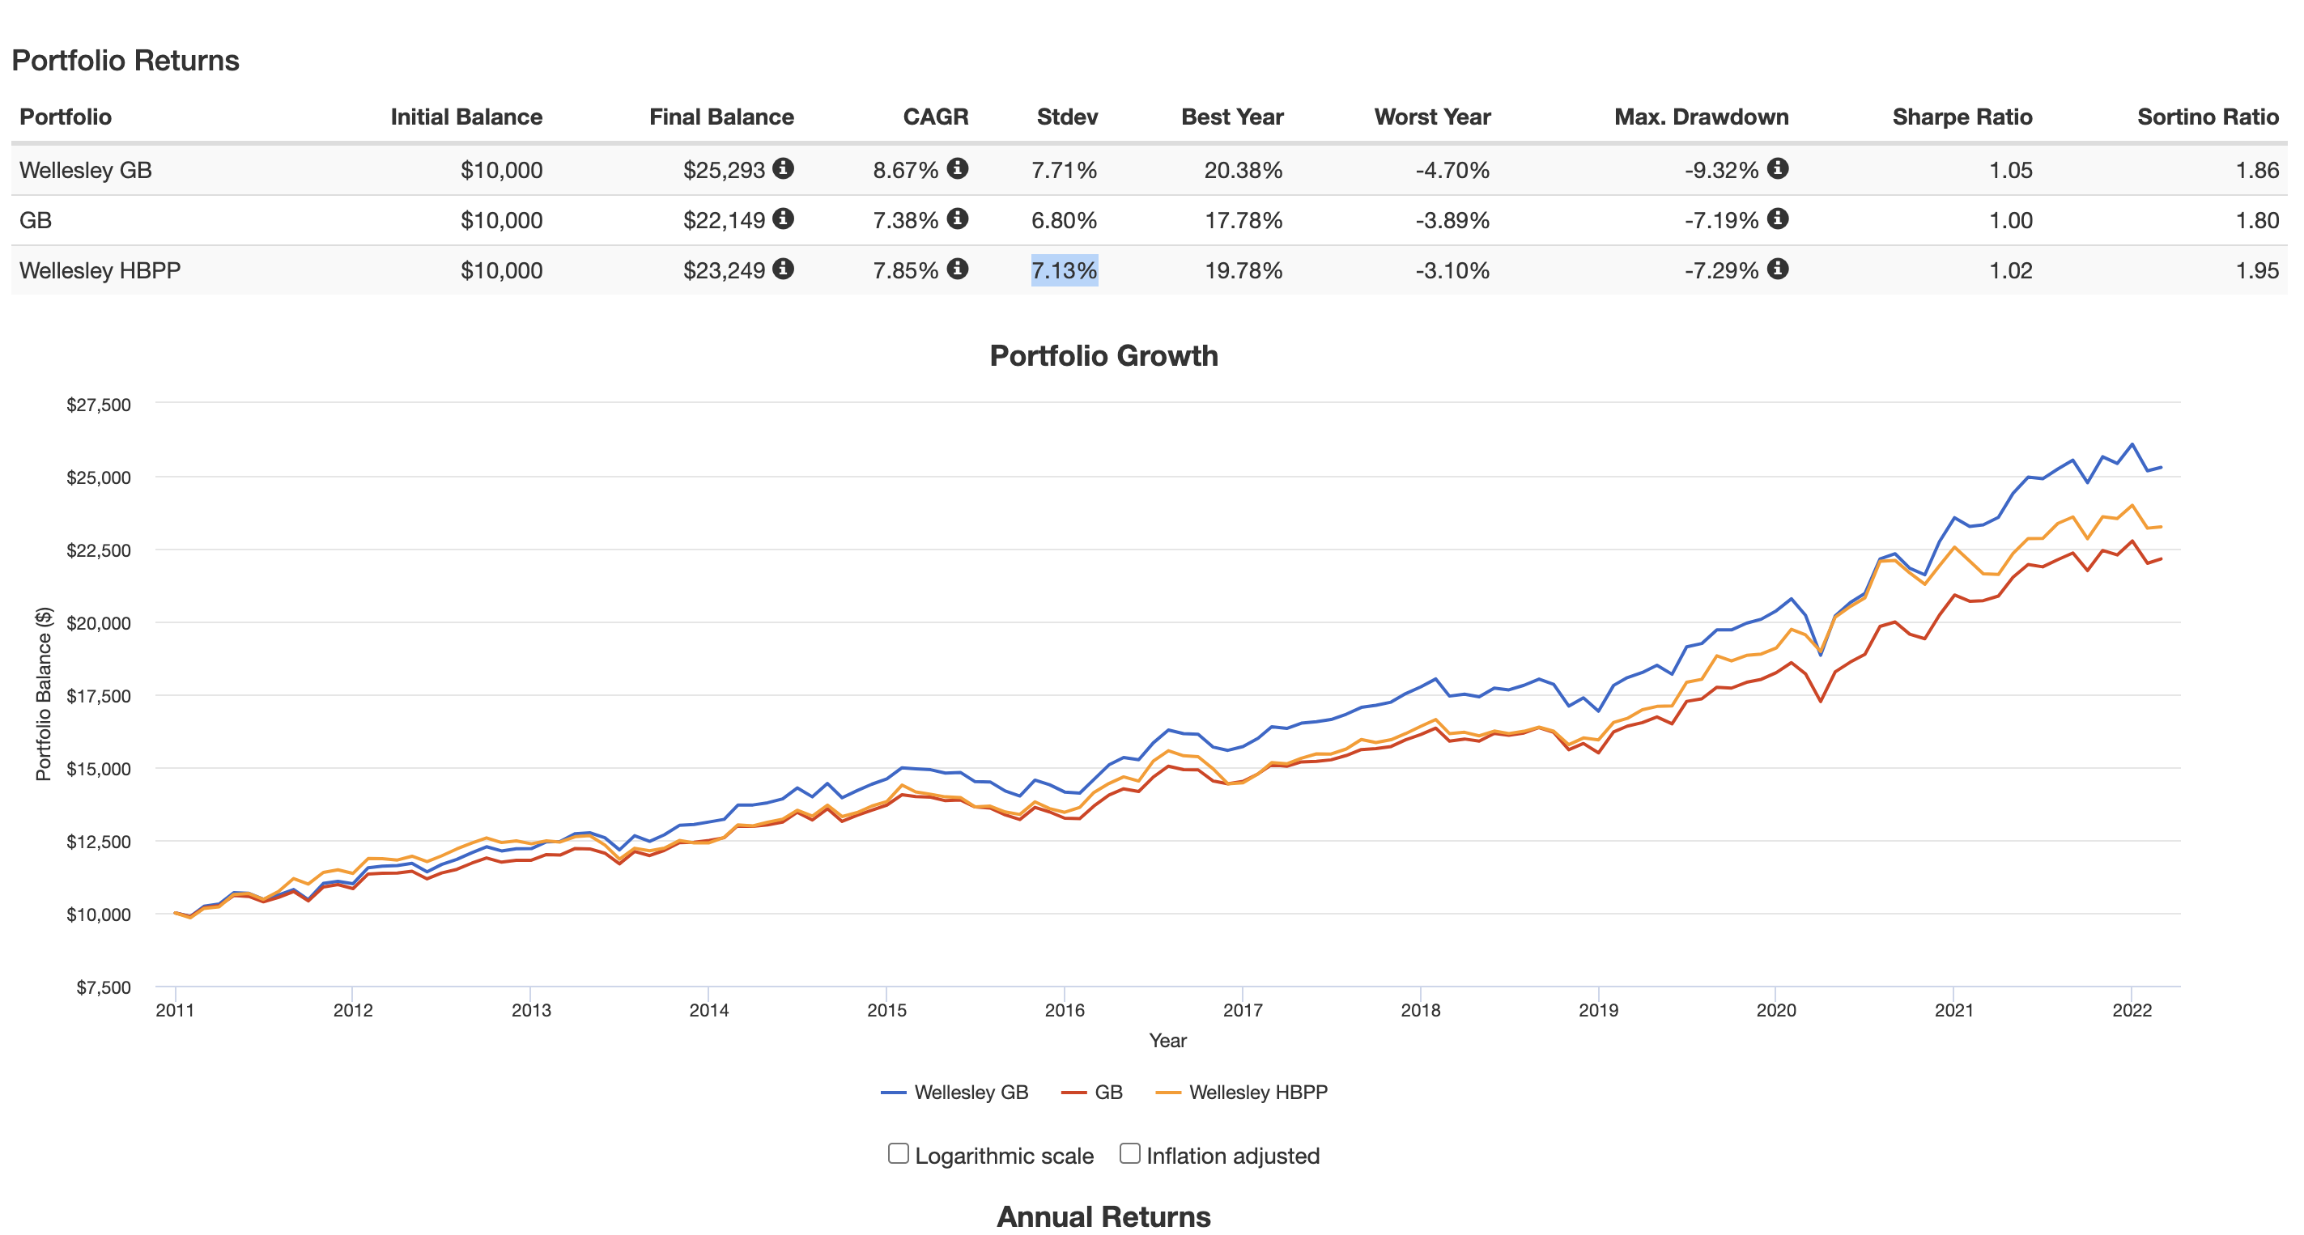Click red GB legend line swatch
Viewport: 2304px width, 1235px height.
[1073, 1092]
